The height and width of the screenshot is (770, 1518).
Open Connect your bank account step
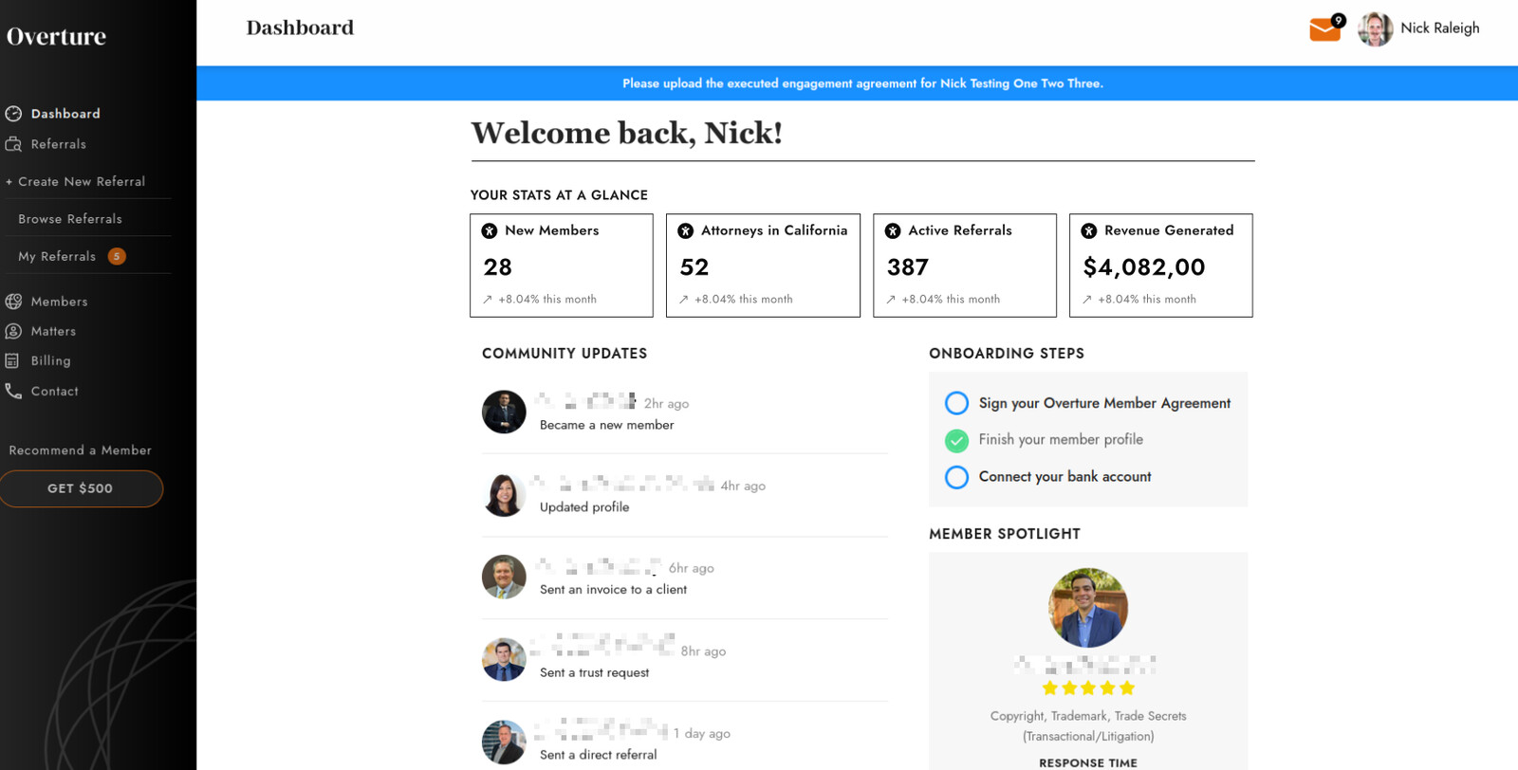(x=1064, y=477)
